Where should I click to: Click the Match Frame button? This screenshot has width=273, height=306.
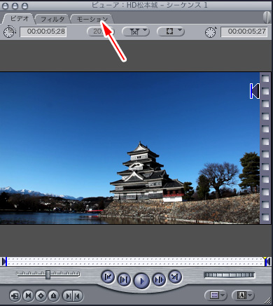[15, 296]
